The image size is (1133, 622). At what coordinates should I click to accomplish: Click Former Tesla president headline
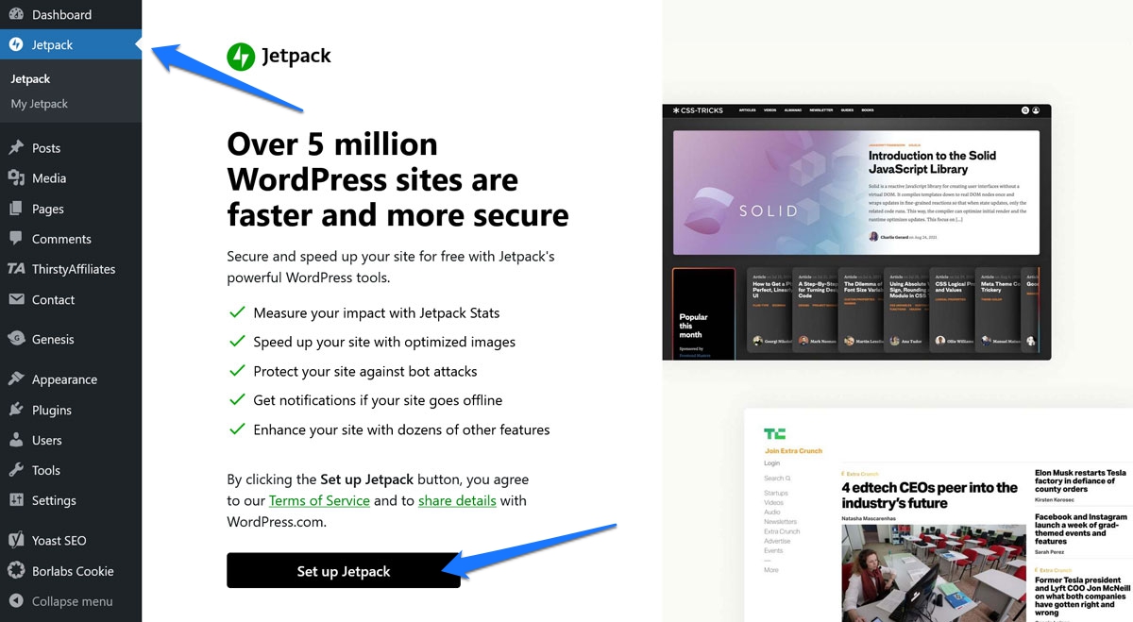[1081, 595]
